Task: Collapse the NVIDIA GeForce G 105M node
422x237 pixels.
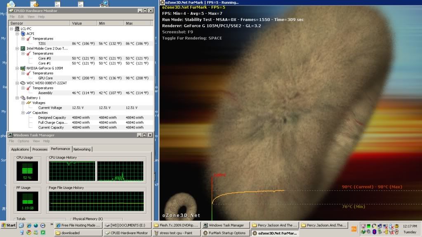Action: 17,68
